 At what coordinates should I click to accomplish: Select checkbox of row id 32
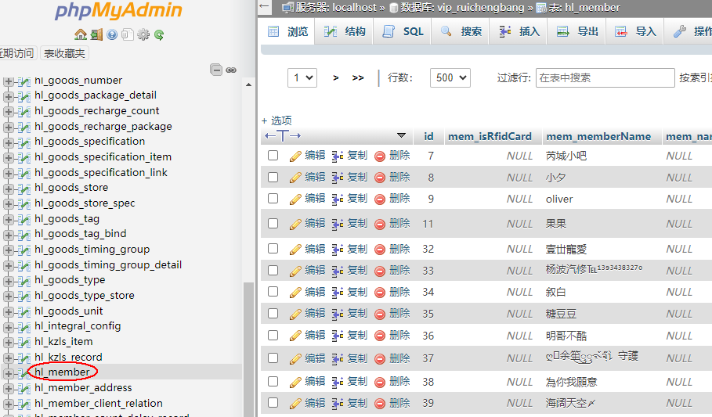tap(273, 249)
